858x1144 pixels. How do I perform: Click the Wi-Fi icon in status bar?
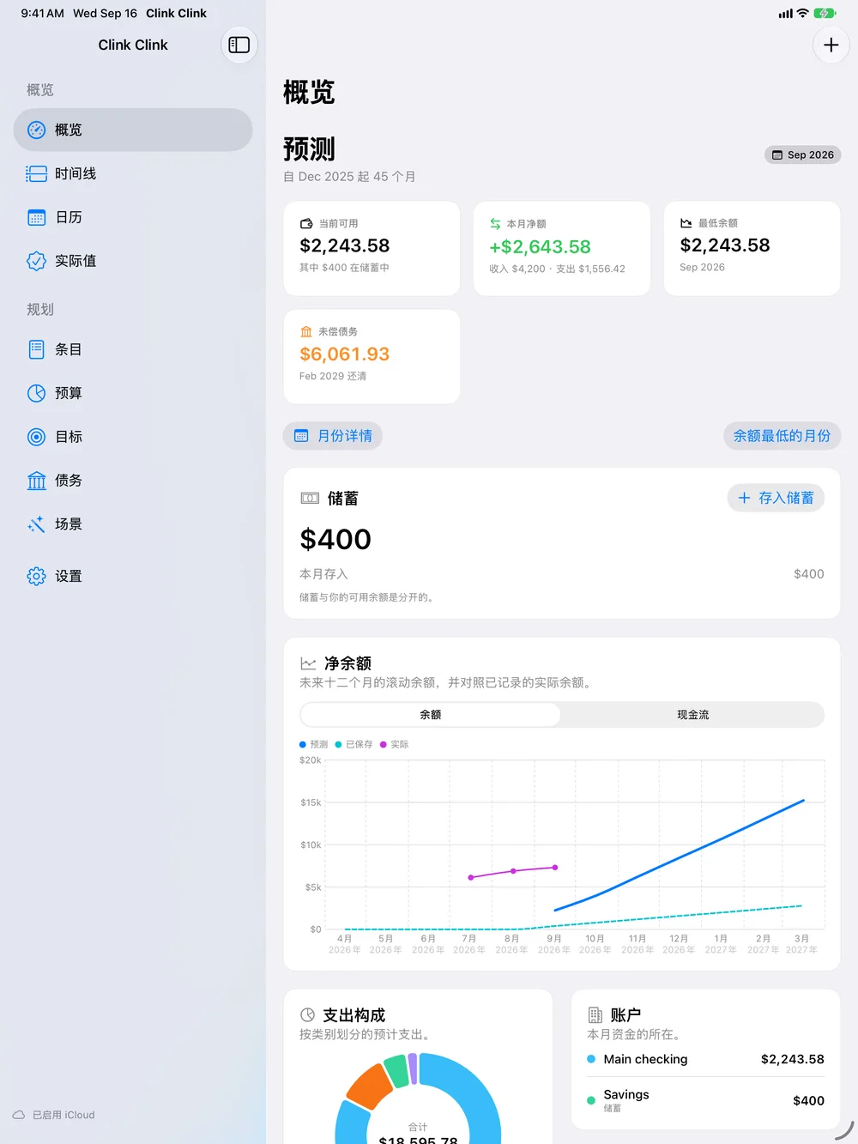803,13
